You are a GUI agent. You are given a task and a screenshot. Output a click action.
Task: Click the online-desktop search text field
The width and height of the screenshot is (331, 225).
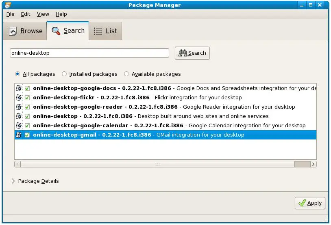(89, 53)
